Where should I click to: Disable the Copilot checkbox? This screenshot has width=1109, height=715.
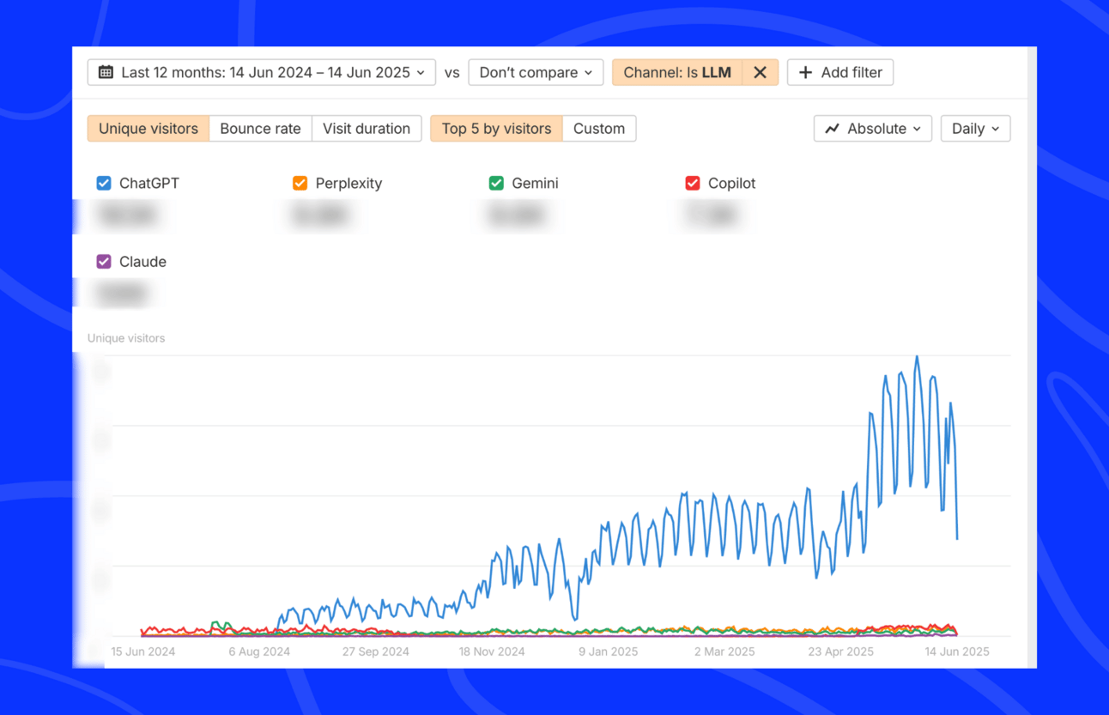pyautogui.click(x=693, y=183)
